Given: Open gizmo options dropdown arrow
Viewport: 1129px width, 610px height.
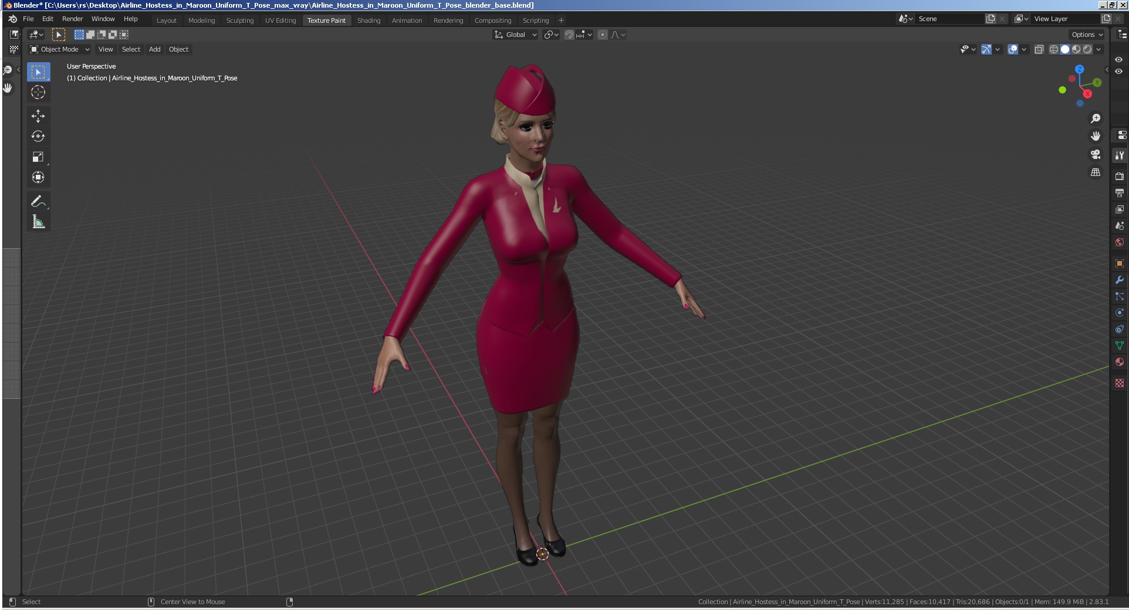Looking at the screenshot, I should pos(998,49).
